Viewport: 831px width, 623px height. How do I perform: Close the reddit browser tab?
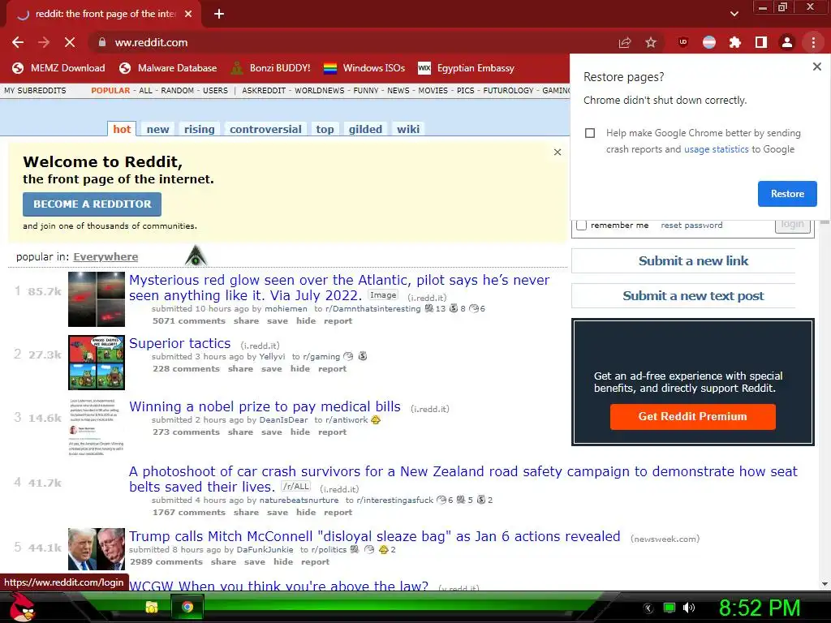(188, 14)
